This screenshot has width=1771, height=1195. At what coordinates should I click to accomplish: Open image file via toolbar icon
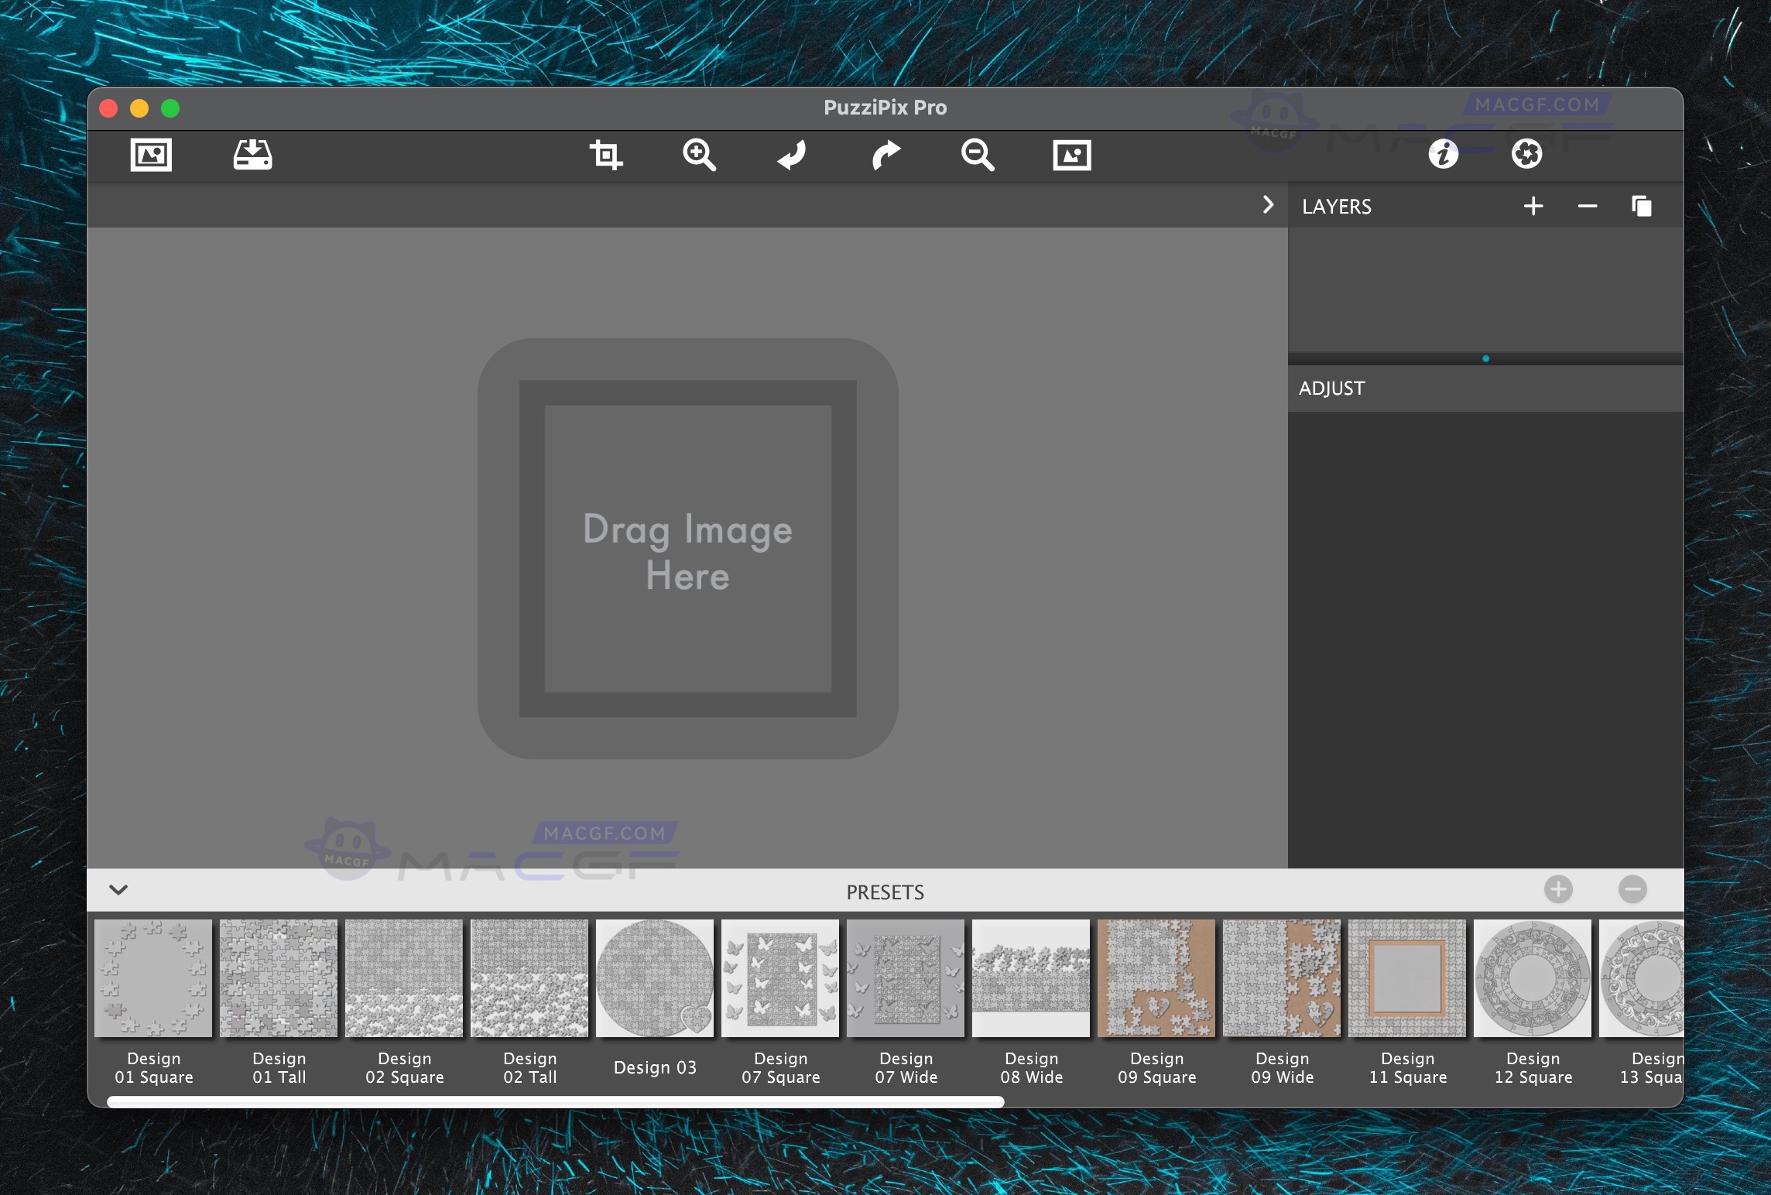pyautogui.click(x=151, y=155)
